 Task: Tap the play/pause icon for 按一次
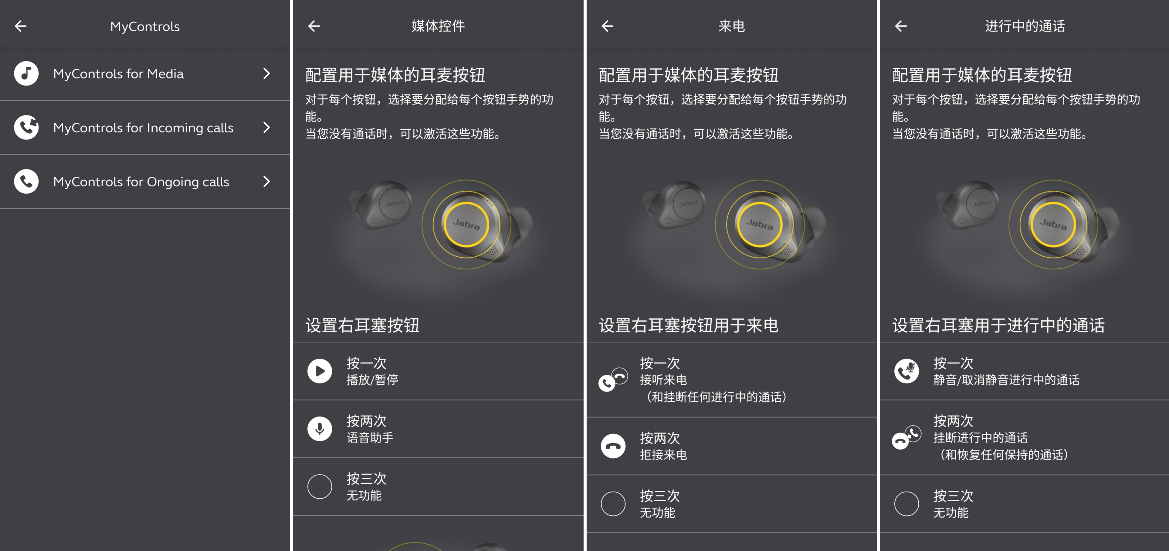(320, 371)
